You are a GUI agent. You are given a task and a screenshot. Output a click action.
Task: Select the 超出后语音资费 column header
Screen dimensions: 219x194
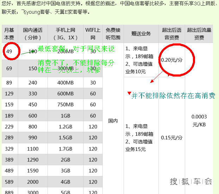(x=172, y=34)
